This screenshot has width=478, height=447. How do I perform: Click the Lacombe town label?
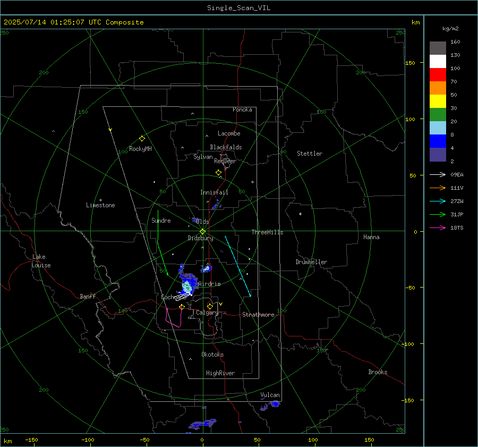[229, 133]
